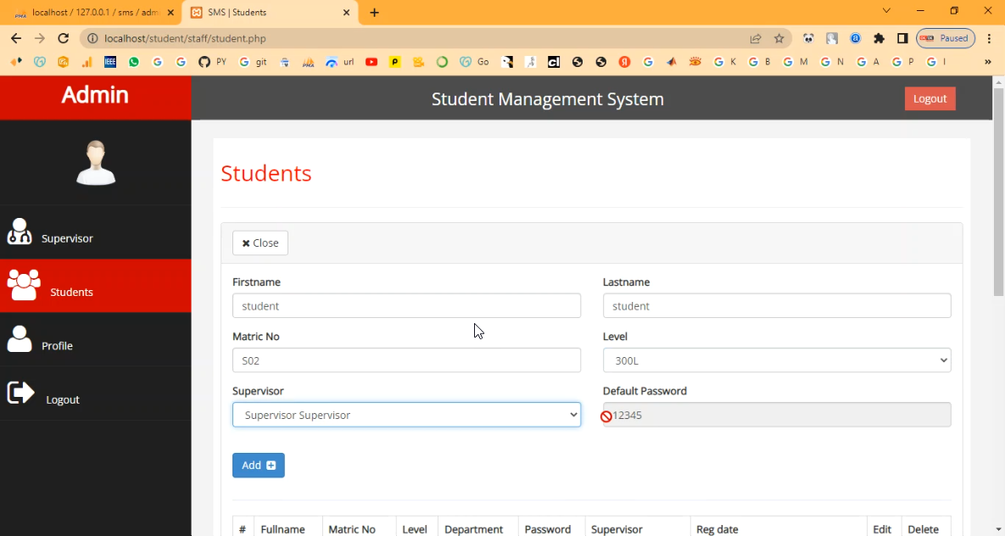Open Supervisor section in sidebar
Image resolution: width=1005 pixels, height=536 pixels.
[66, 238]
